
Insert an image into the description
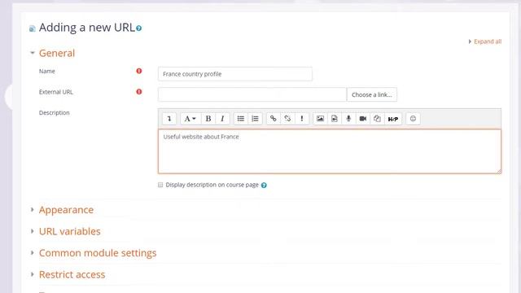[320, 119]
